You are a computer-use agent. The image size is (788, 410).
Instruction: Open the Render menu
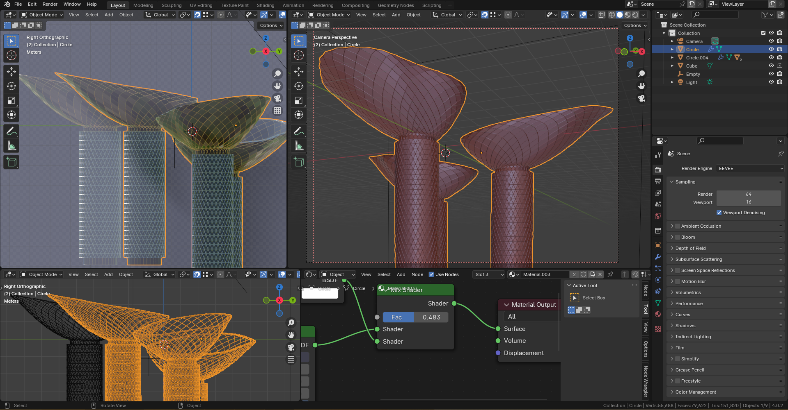(50, 4)
